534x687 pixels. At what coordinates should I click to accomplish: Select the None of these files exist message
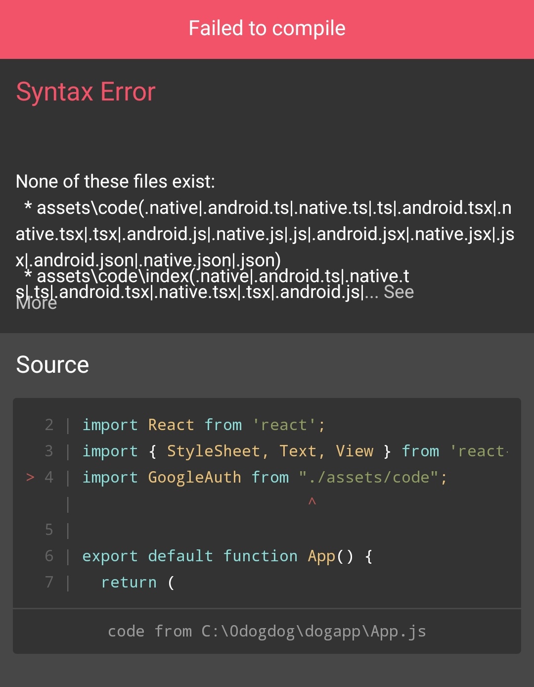[x=115, y=181]
